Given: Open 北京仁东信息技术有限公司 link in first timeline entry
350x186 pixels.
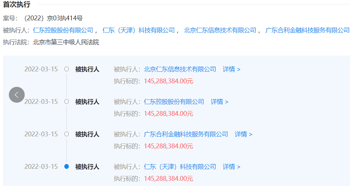Looking at the screenshot, I should coord(180,69).
